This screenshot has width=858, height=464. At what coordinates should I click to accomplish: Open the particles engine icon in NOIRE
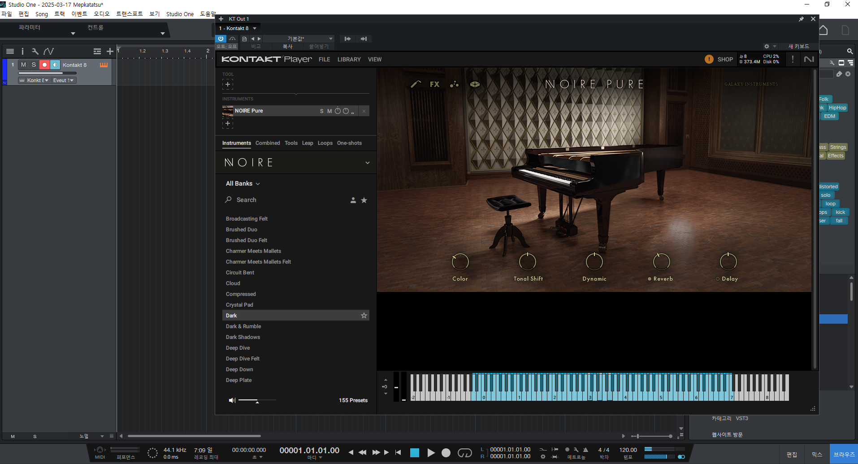coord(455,84)
